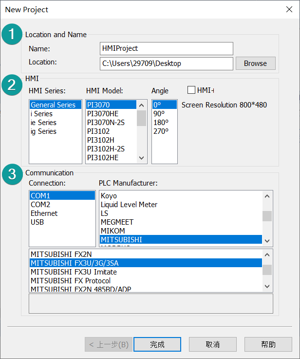This screenshot has width=300, height=359.
Task: Enable the HMI checkbox beside Angle
Action: point(191,90)
